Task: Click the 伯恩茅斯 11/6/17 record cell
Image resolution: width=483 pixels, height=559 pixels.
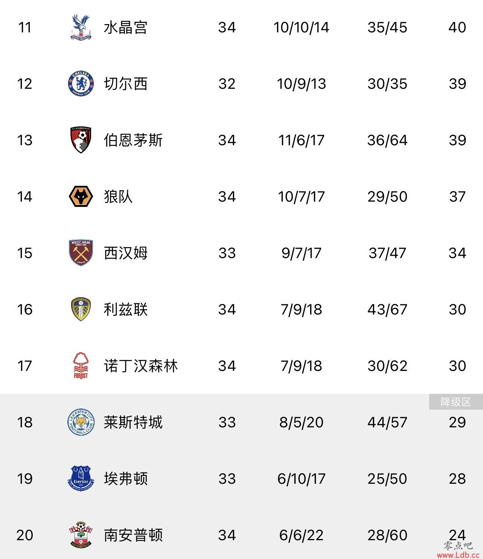Action: click(301, 140)
